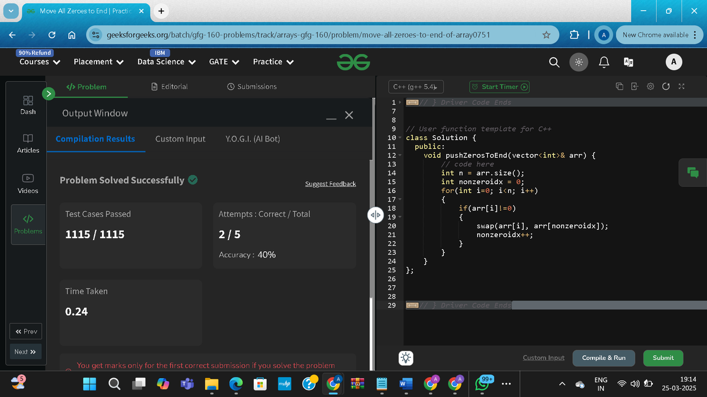This screenshot has width=707, height=397.
Task: Collapse code fold arrow at line 17
Action: click(401, 199)
